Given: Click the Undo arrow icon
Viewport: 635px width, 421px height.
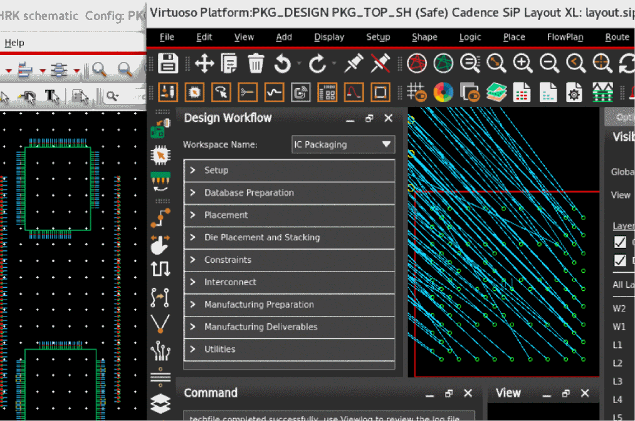Looking at the screenshot, I should tap(283, 63).
